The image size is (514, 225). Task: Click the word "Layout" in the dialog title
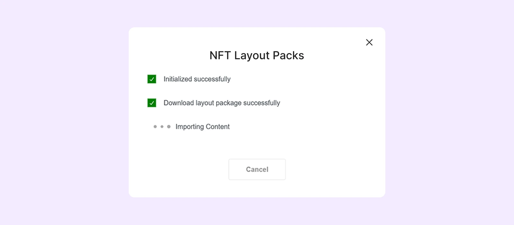tap(252, 56)
